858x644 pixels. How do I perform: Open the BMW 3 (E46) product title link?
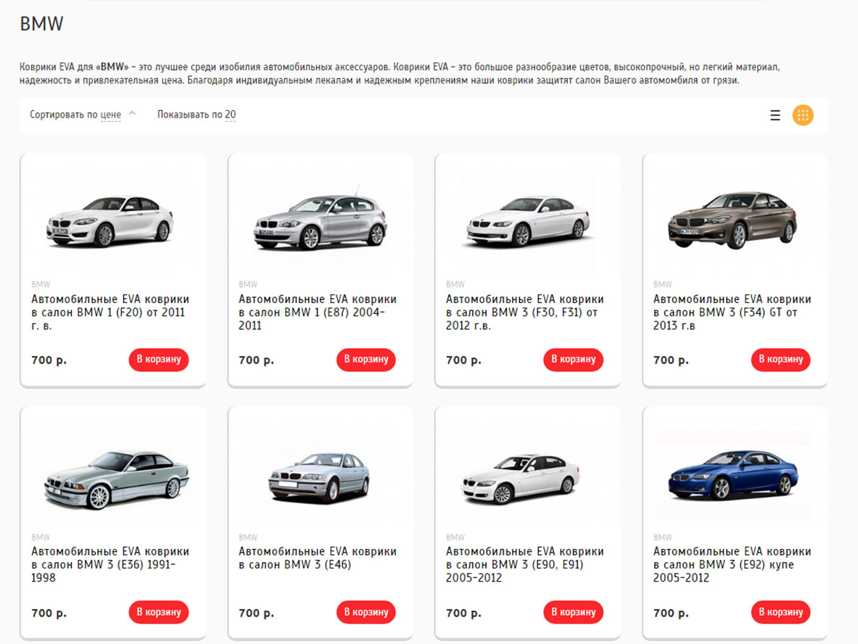[x=318, y=558]
